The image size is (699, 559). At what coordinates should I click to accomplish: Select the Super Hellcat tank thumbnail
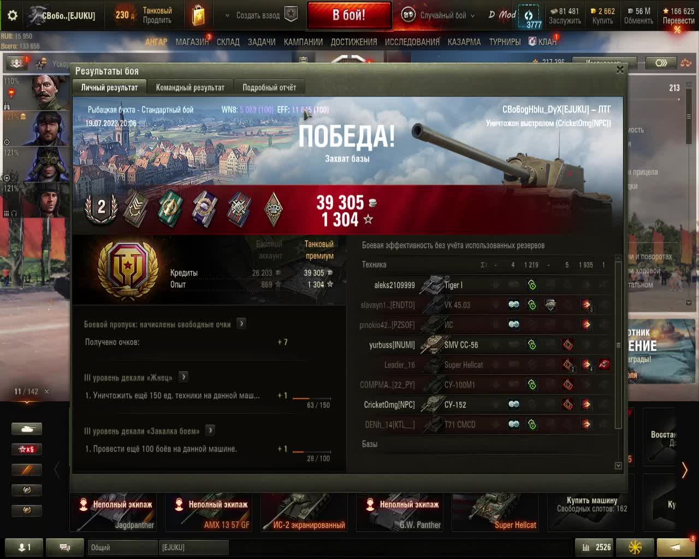[499, 512]
